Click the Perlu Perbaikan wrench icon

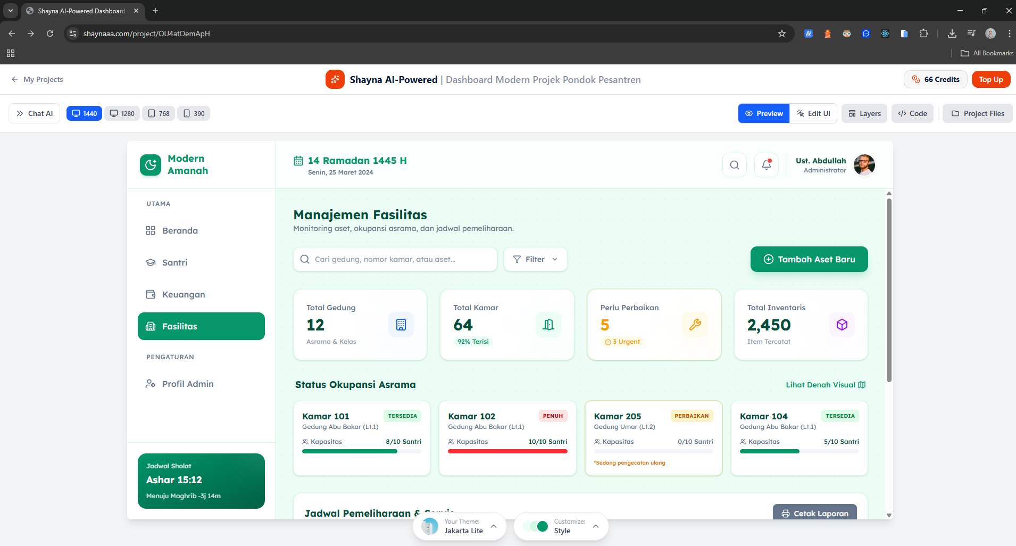tap(695, 325)
